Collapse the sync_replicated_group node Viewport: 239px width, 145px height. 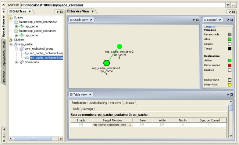[x=16, y=49]
